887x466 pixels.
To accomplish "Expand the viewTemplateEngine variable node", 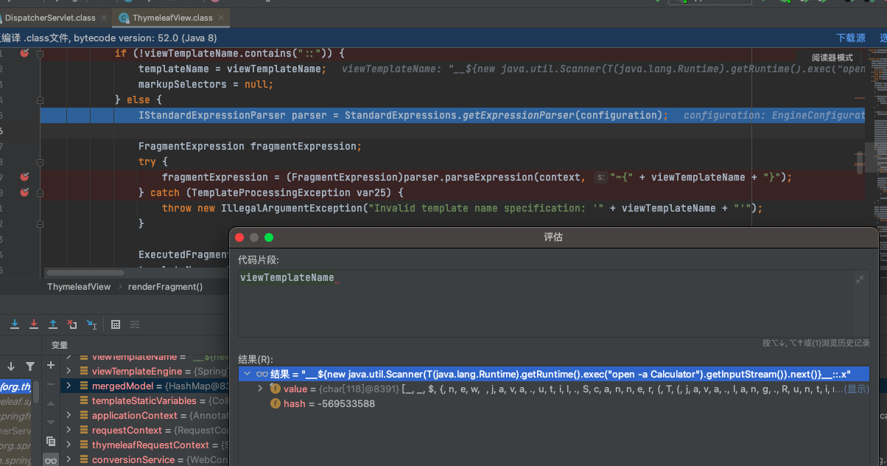I will (69, 371).
